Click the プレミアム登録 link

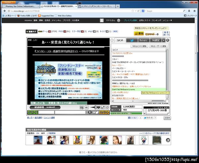coord(130,20)
